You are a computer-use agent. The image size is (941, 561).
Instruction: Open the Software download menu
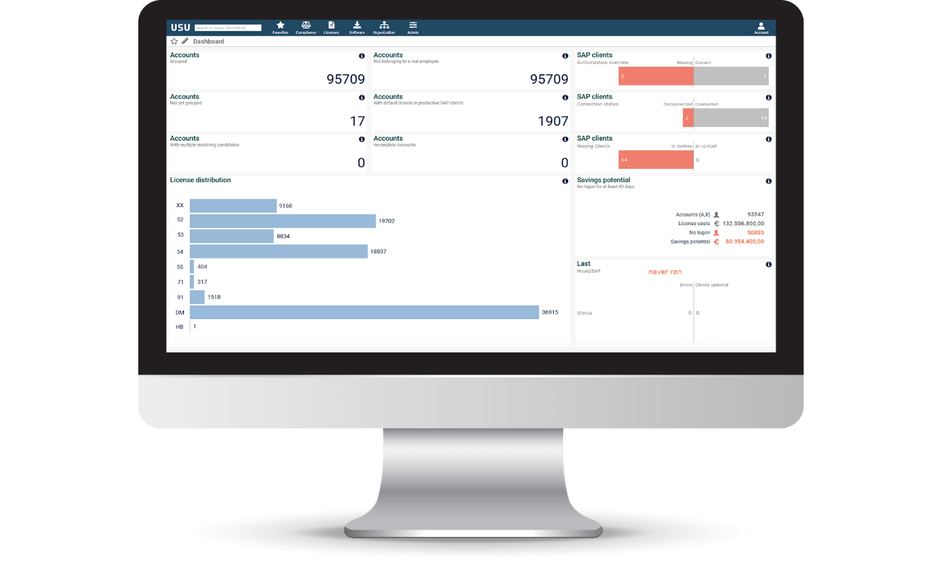[x=357, y=28]
